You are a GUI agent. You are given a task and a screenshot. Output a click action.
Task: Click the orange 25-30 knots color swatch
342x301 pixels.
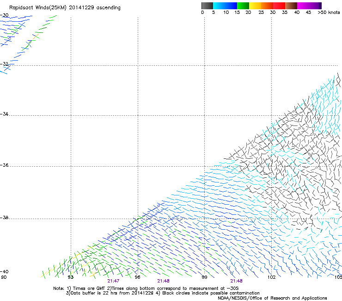pos(267,6)
